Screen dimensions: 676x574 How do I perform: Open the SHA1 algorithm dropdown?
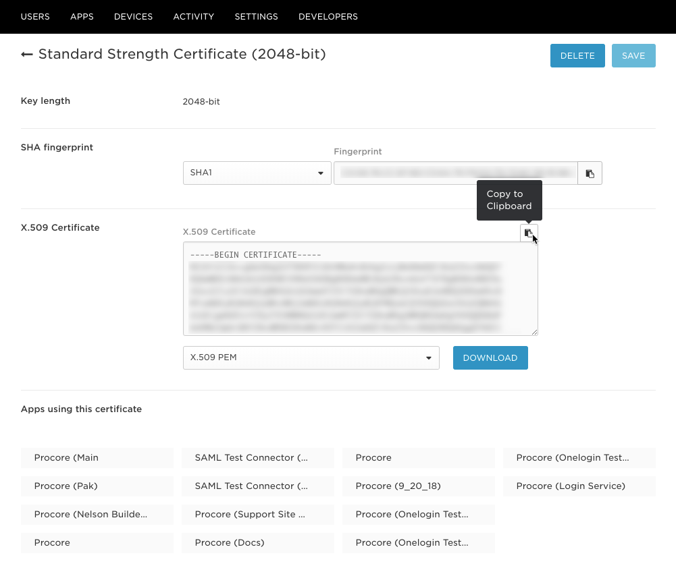tap(257, 173)
